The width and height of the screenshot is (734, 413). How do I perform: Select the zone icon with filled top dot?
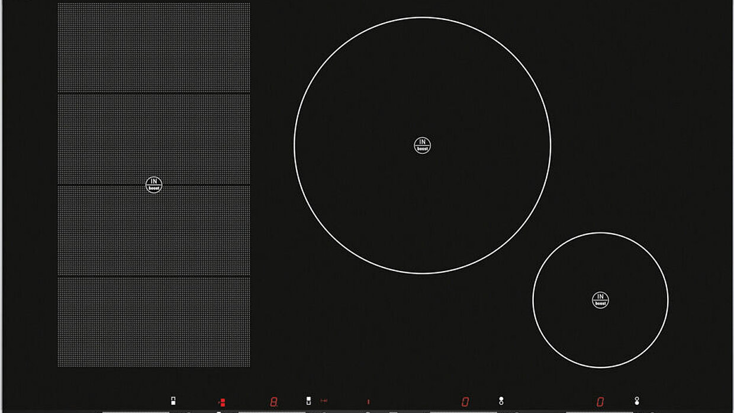coord(501,401)
